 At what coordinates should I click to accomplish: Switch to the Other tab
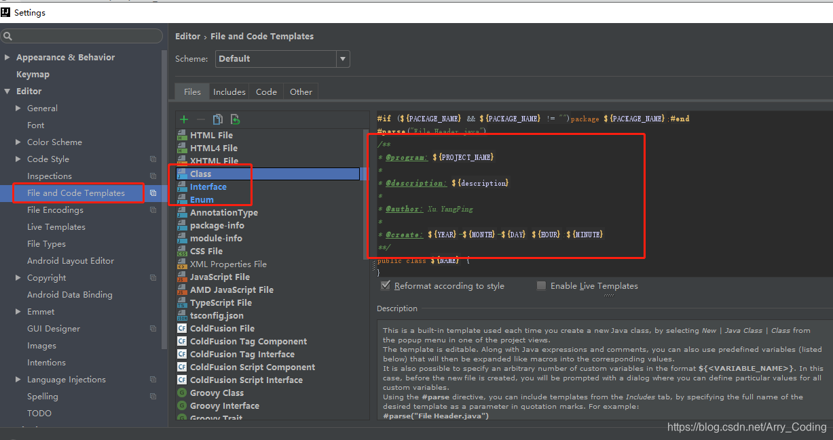tap(301, 92)
